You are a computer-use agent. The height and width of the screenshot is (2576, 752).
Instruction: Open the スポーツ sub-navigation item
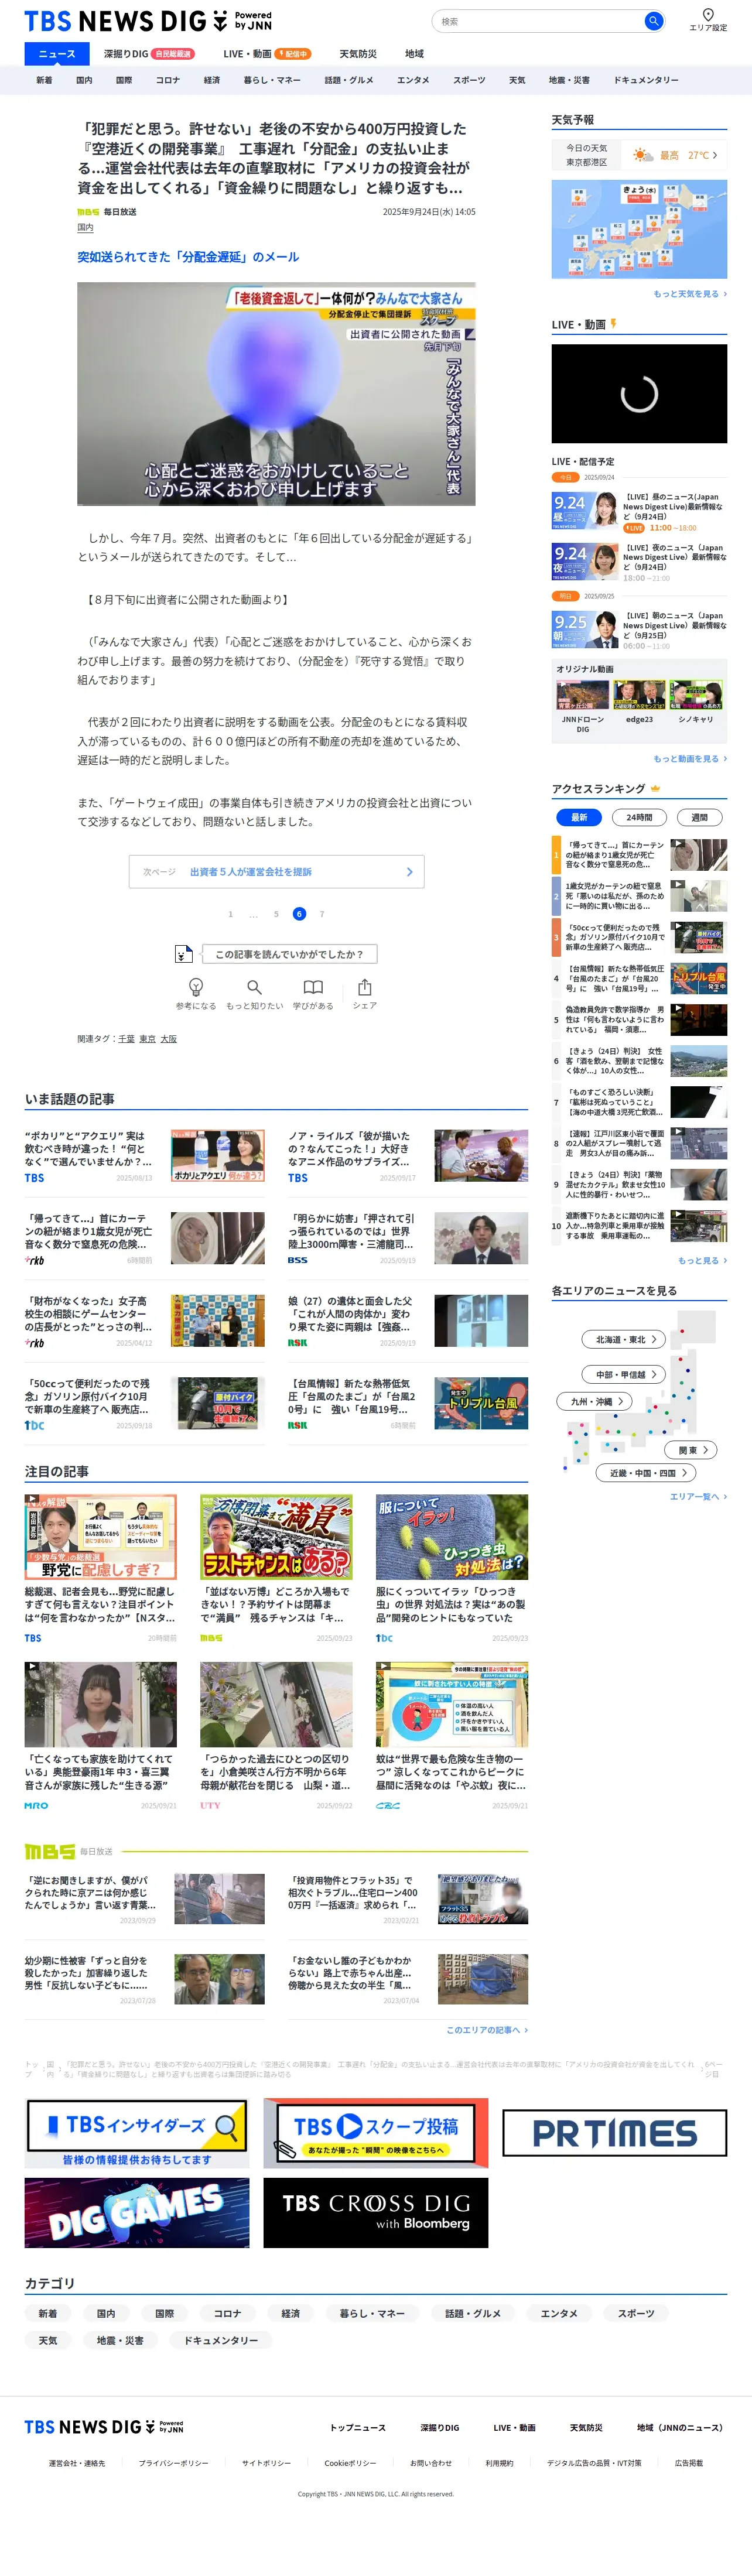click(x=469, y=80)
